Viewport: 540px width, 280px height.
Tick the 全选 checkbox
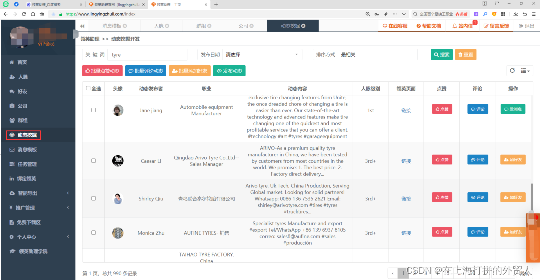pyautogui.click(x=88, y=88)
